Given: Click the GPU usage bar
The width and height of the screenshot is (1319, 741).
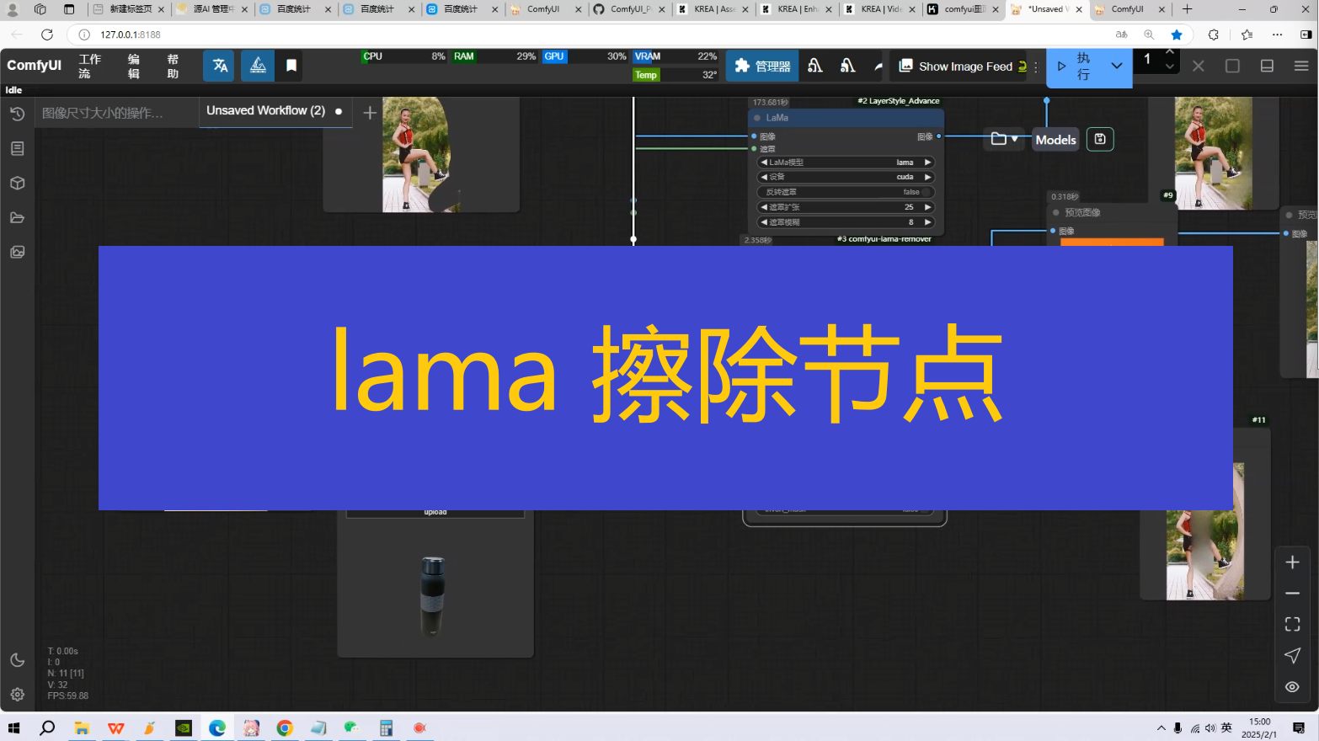Looking at the screenshot, I should point(585,56).
